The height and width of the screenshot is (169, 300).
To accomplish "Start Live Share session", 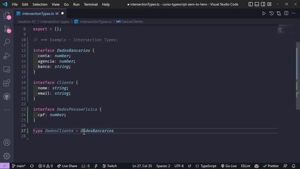I will (x=67, y=166).
